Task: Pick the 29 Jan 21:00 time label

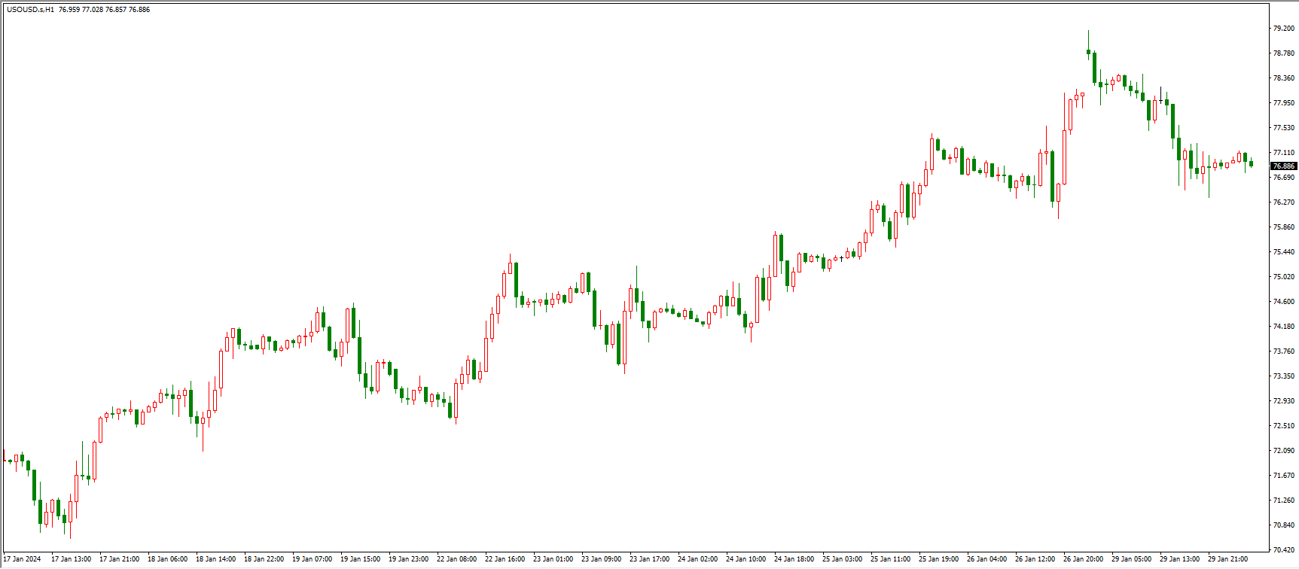Action: (1227, 559)
